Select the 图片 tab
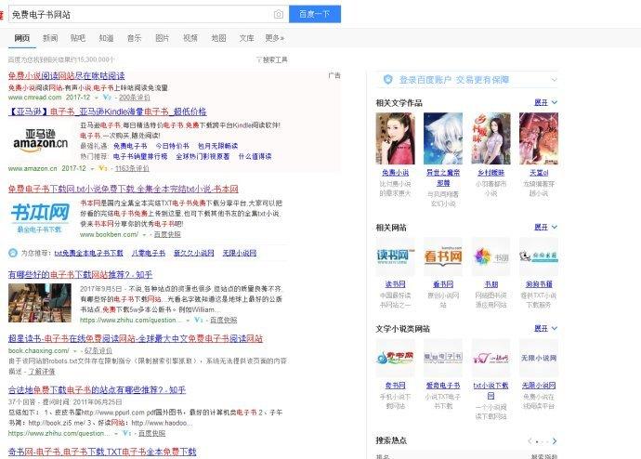Viewport: 641px width, 459px height. (x=163, y=38)
